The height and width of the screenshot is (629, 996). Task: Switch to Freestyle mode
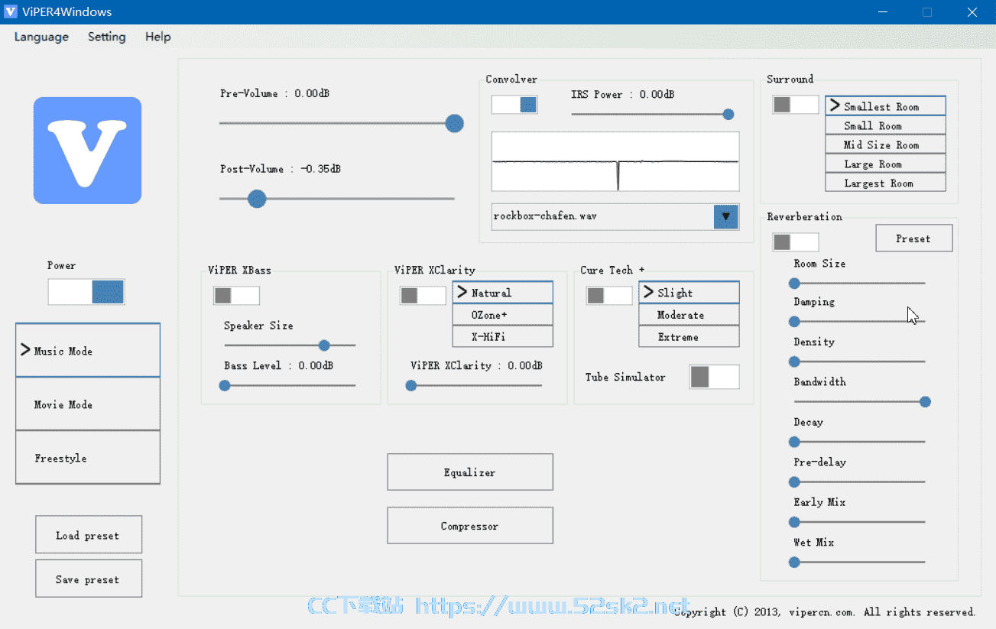click(x=88, y=458)
